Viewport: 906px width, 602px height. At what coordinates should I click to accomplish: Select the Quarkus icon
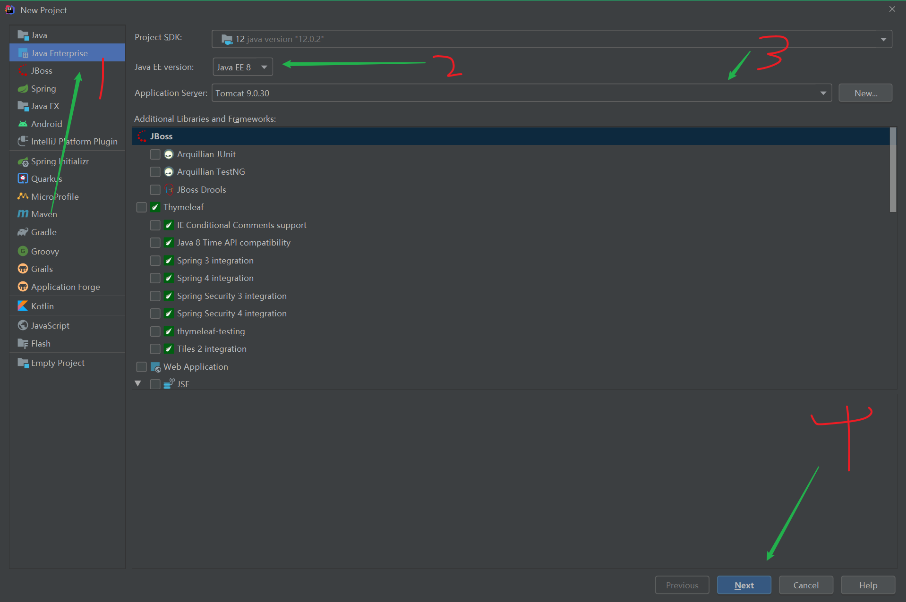(x=23, y=179)
